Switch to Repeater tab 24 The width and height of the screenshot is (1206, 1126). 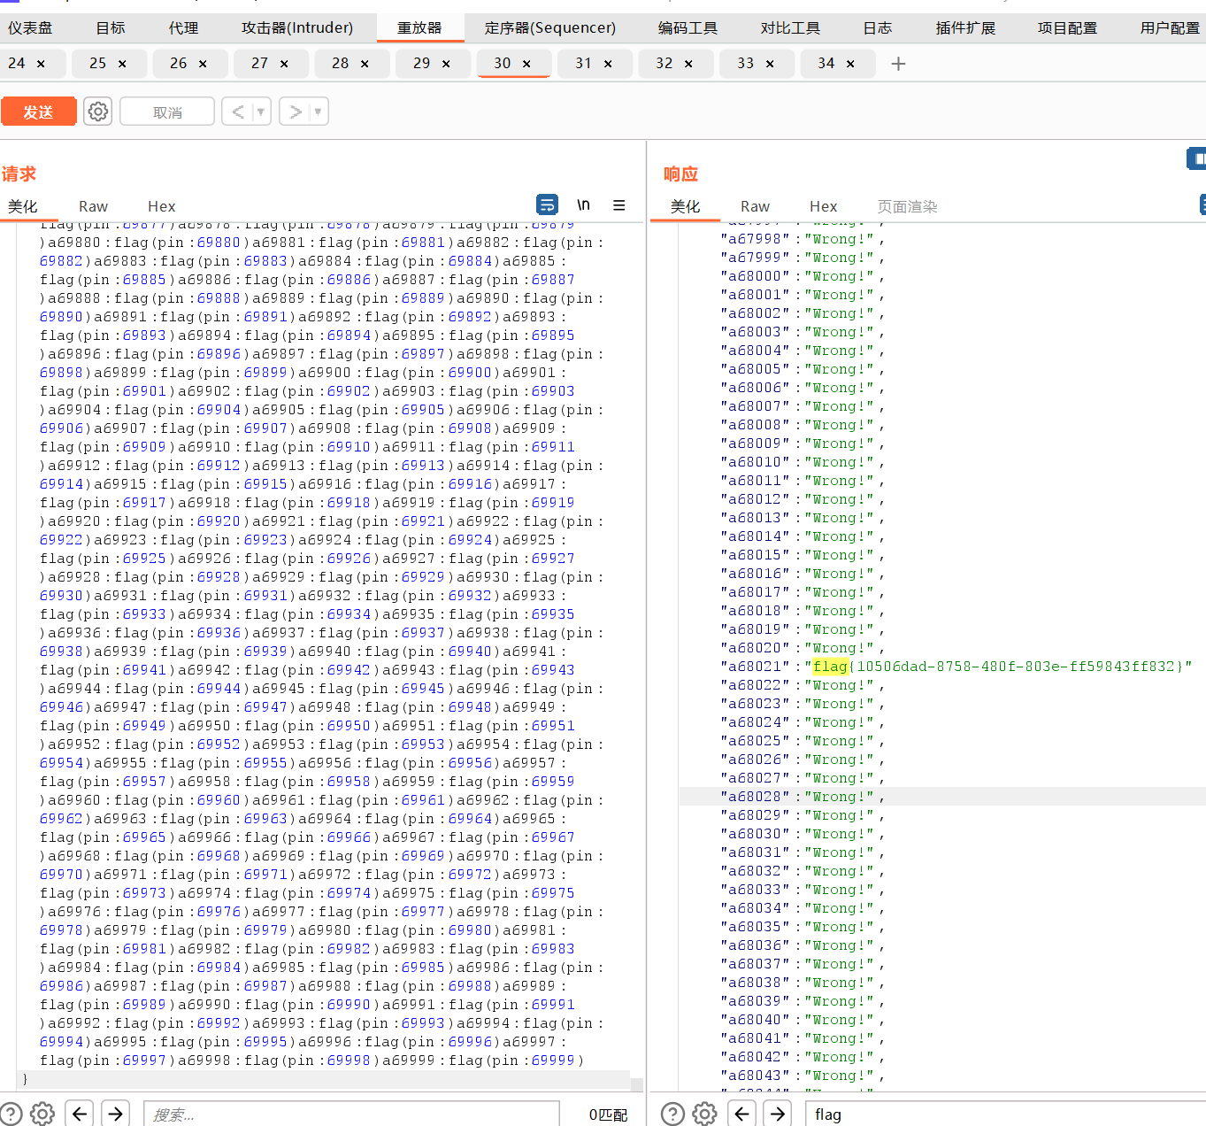coord(17,64)
